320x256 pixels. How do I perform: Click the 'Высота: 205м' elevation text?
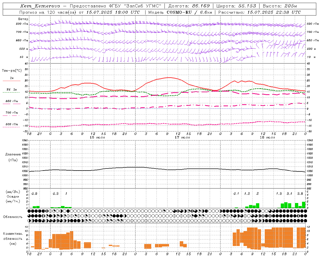click(x=280, y=6)
